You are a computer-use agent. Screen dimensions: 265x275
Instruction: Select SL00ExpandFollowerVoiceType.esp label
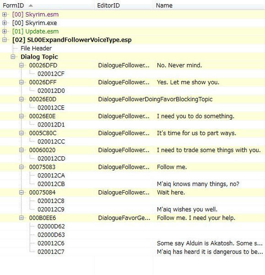[x=72, y=40]
